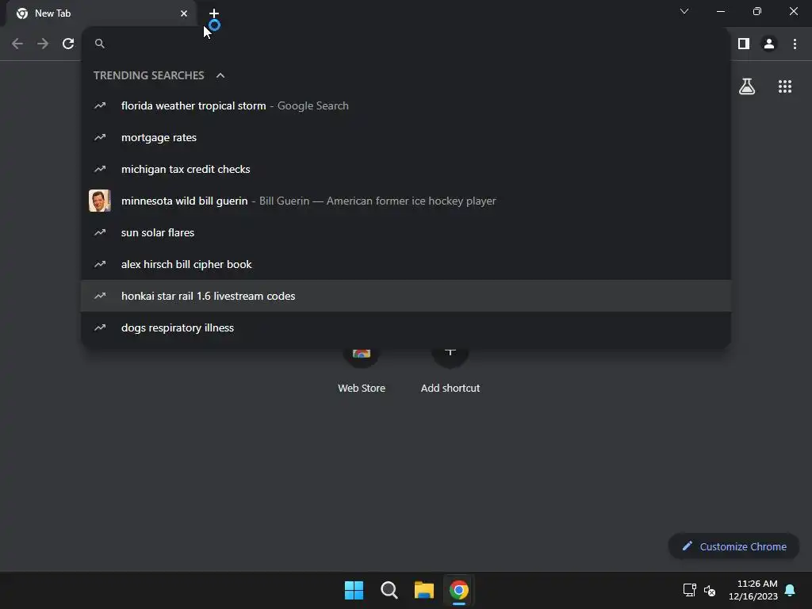Open Bill Guerin thumbnail photo
Viewport: 812px width, 609px height.
pos(99,201)
